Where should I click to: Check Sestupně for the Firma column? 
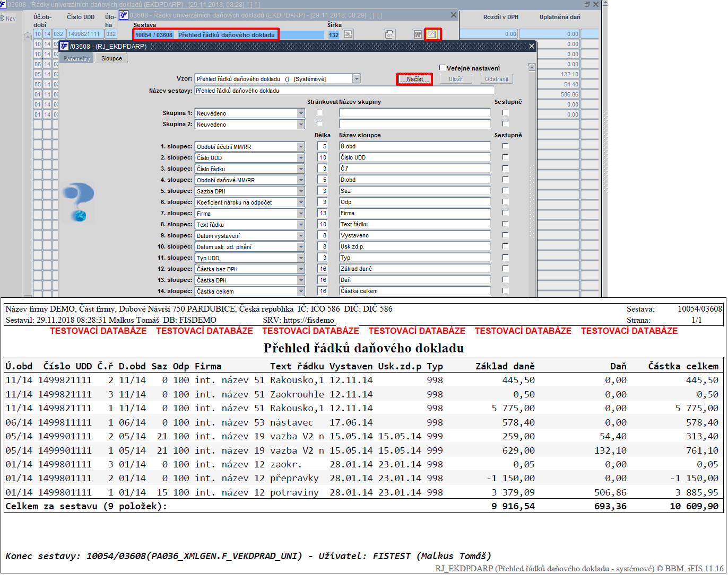pos(505,213)
